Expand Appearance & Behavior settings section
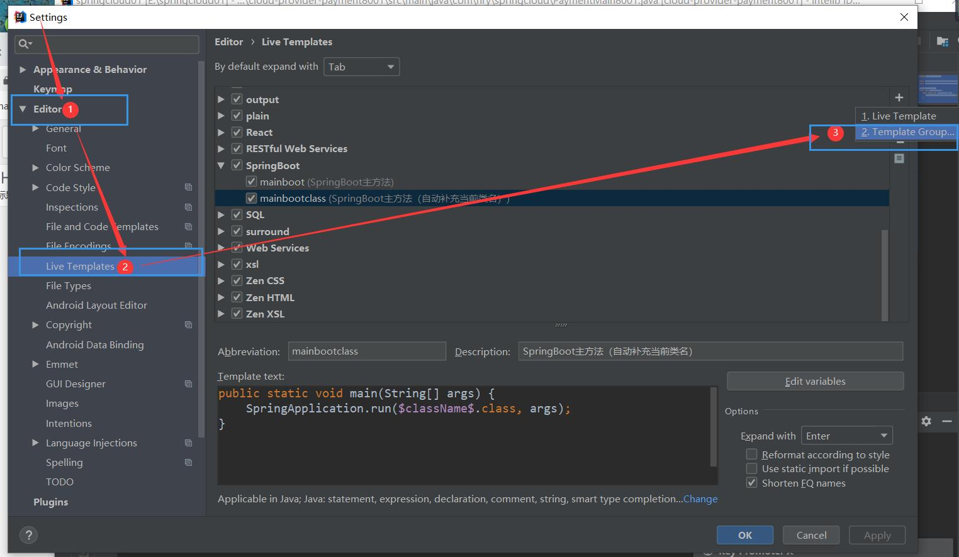Screen dimensions: 959x557 pos(23,69)
